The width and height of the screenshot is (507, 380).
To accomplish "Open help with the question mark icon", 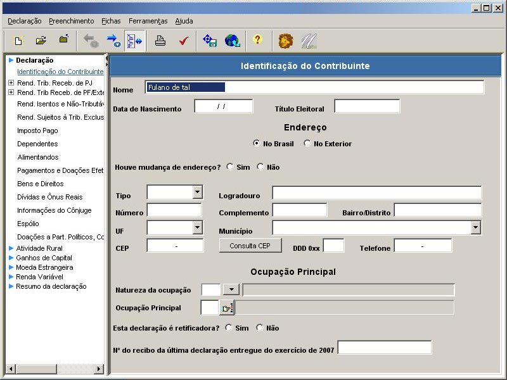I will pos(257,40).
